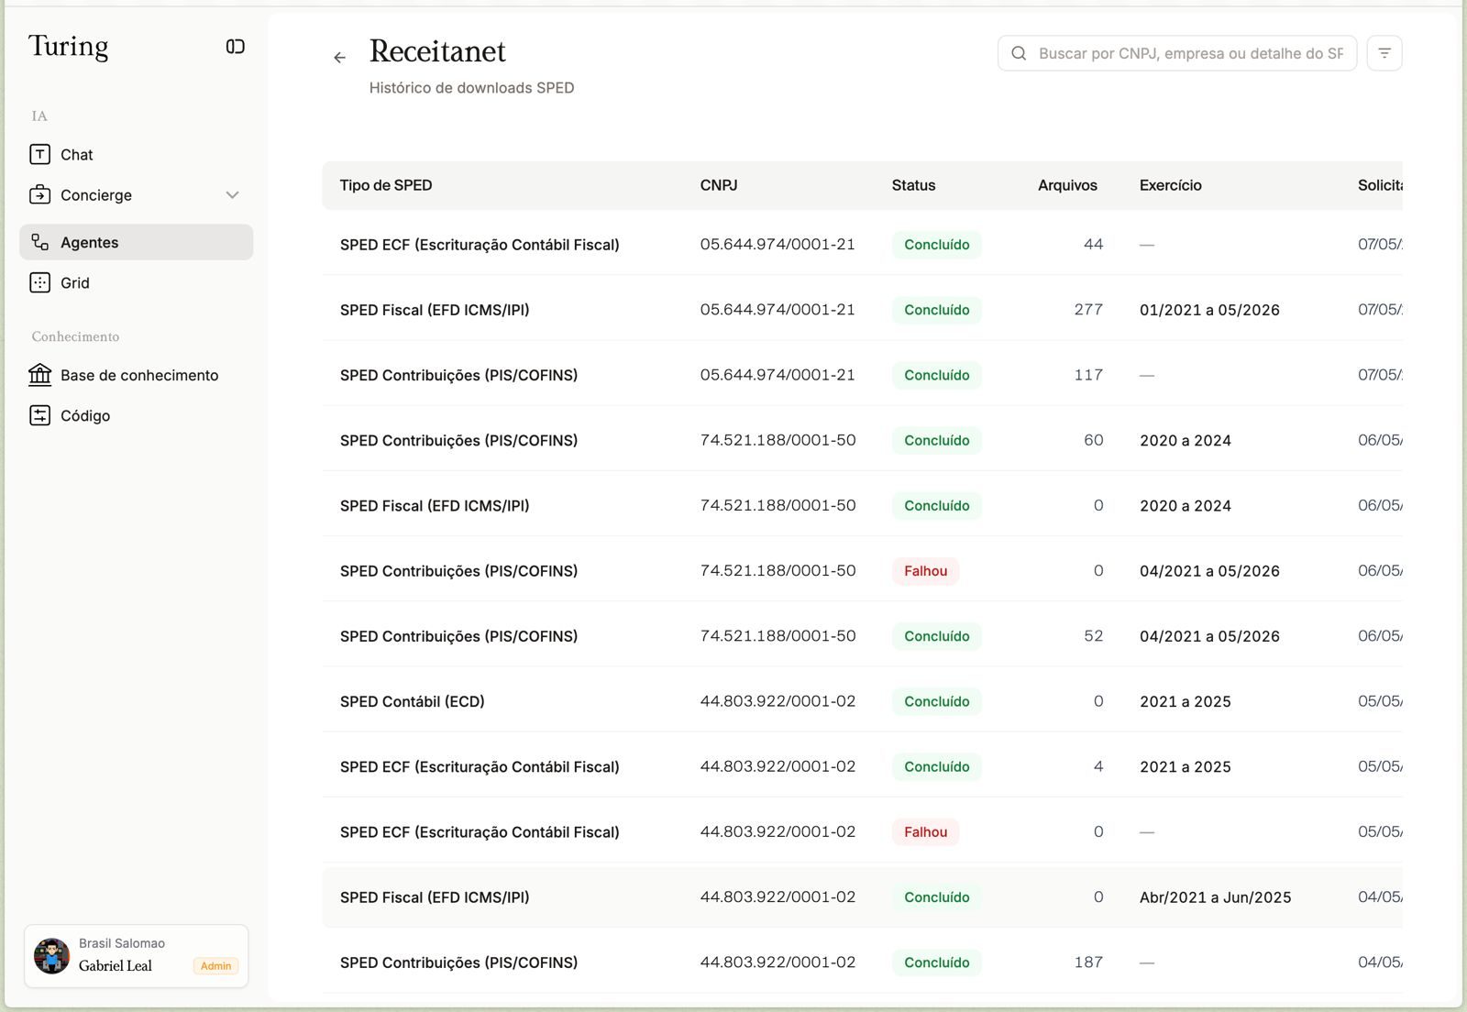The height and width of the screenshot is (1012, 1467).
Task: Open the Código section
Action: (x=136, y=415)
